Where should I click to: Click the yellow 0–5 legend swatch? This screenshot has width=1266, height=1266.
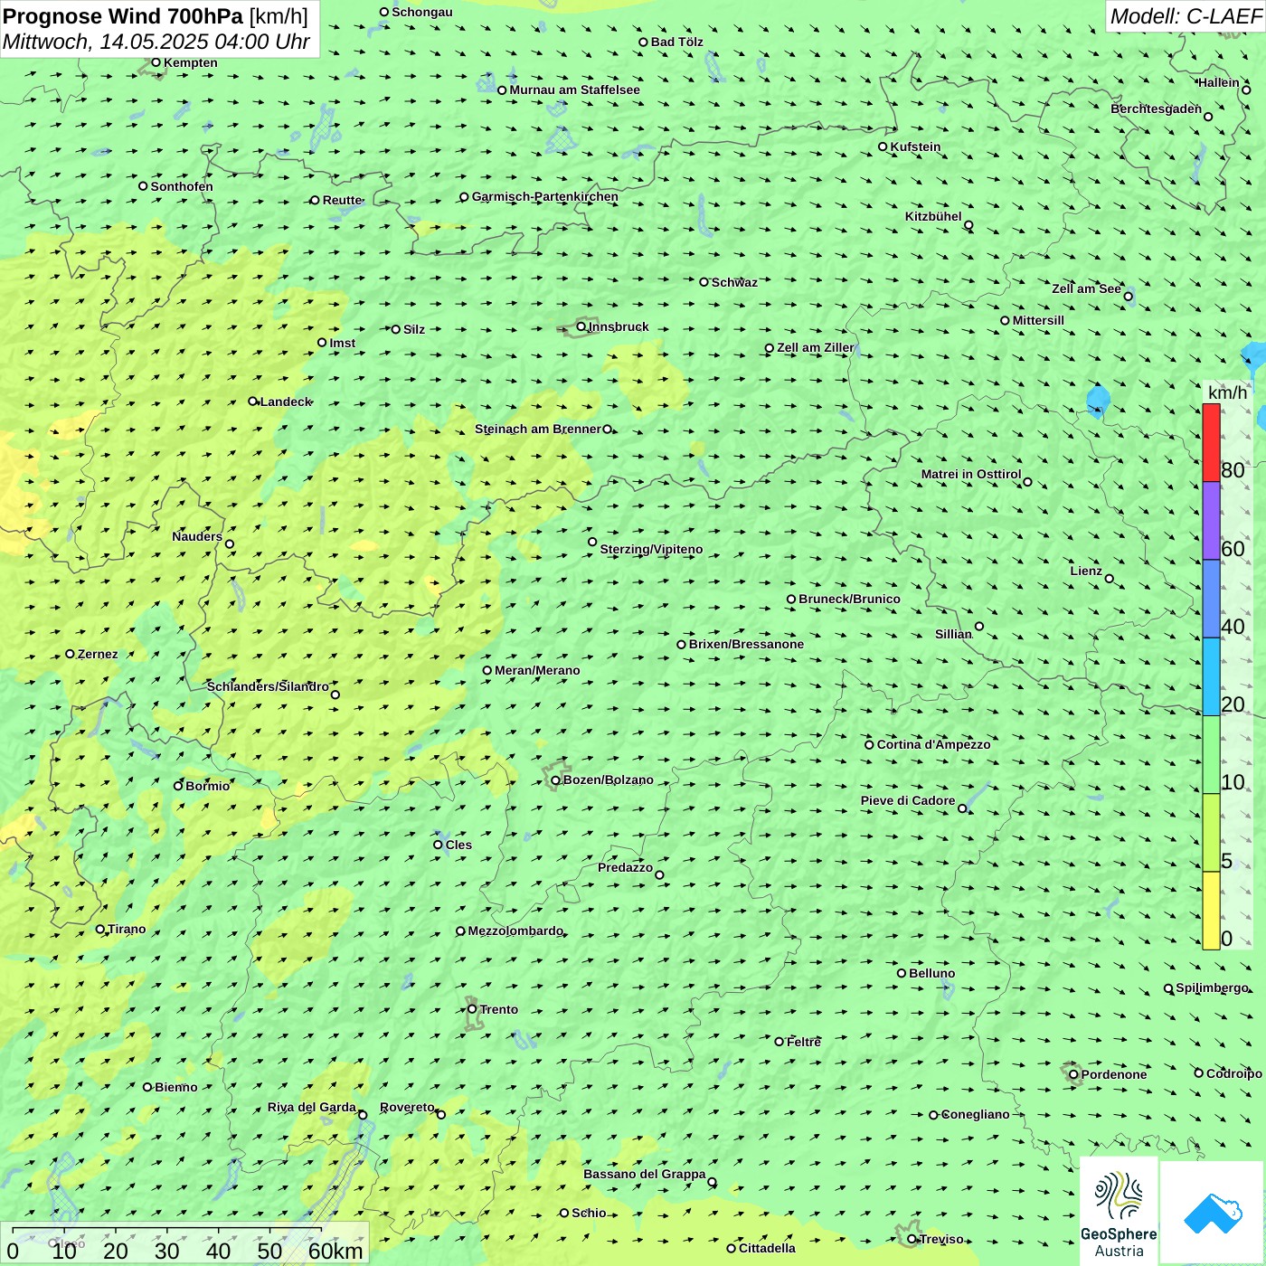(x=1211, y=911)
